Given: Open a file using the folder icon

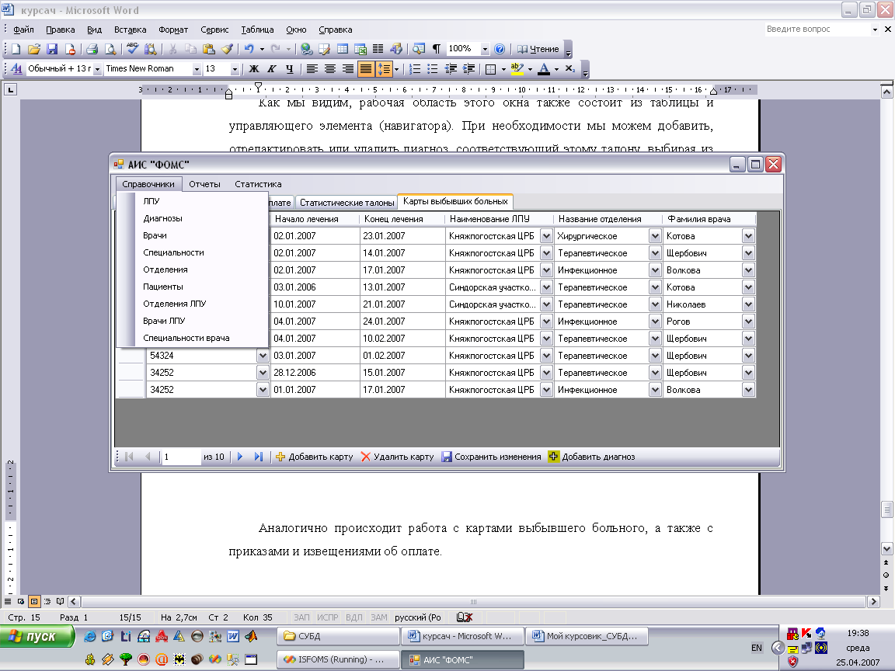Looking at the screenshot, I should (x=34, y=49).
